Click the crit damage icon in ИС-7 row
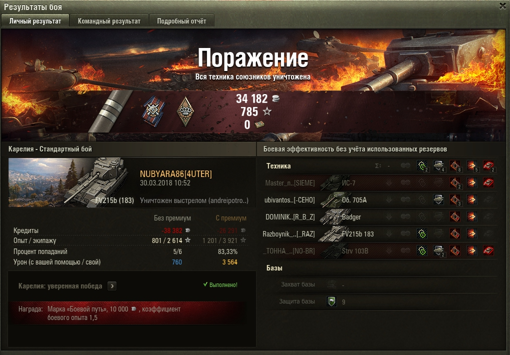 (x=455, y=183)
